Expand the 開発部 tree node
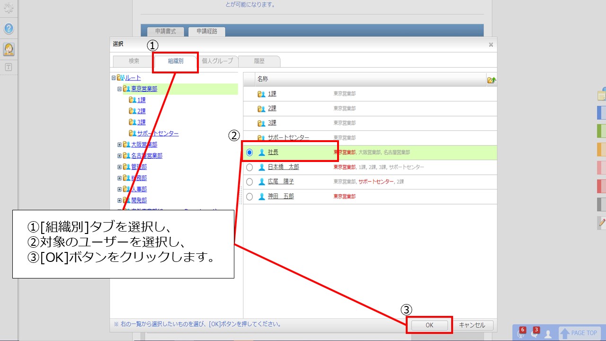 pyautogui.click(x=120, y=200)
